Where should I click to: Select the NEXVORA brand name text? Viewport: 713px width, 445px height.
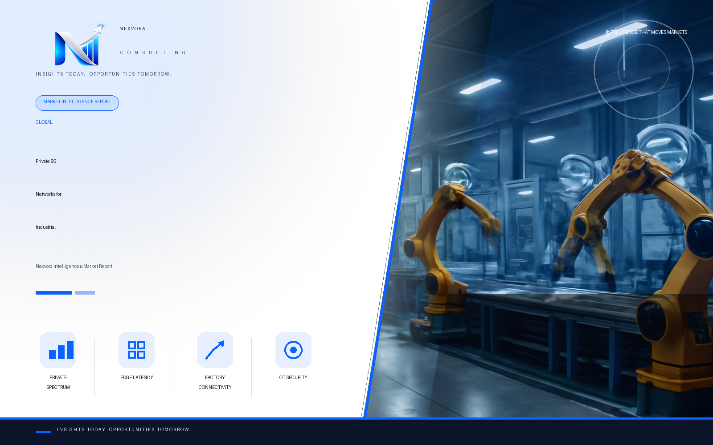click(x=132, y=28)
